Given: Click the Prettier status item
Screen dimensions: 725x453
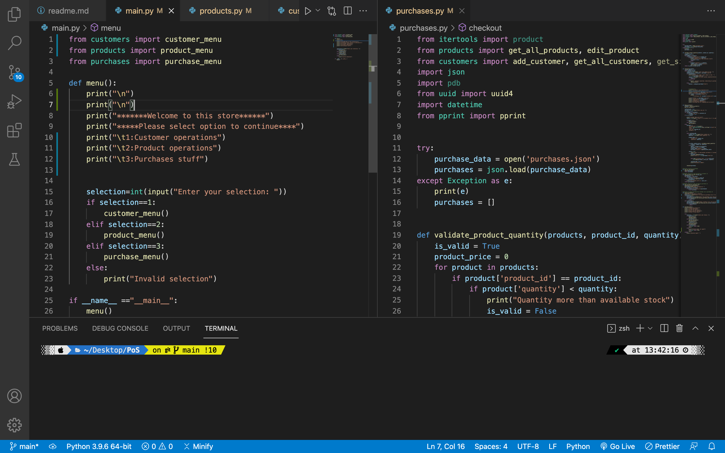Looking at the screenshot, I should point(662,446).
